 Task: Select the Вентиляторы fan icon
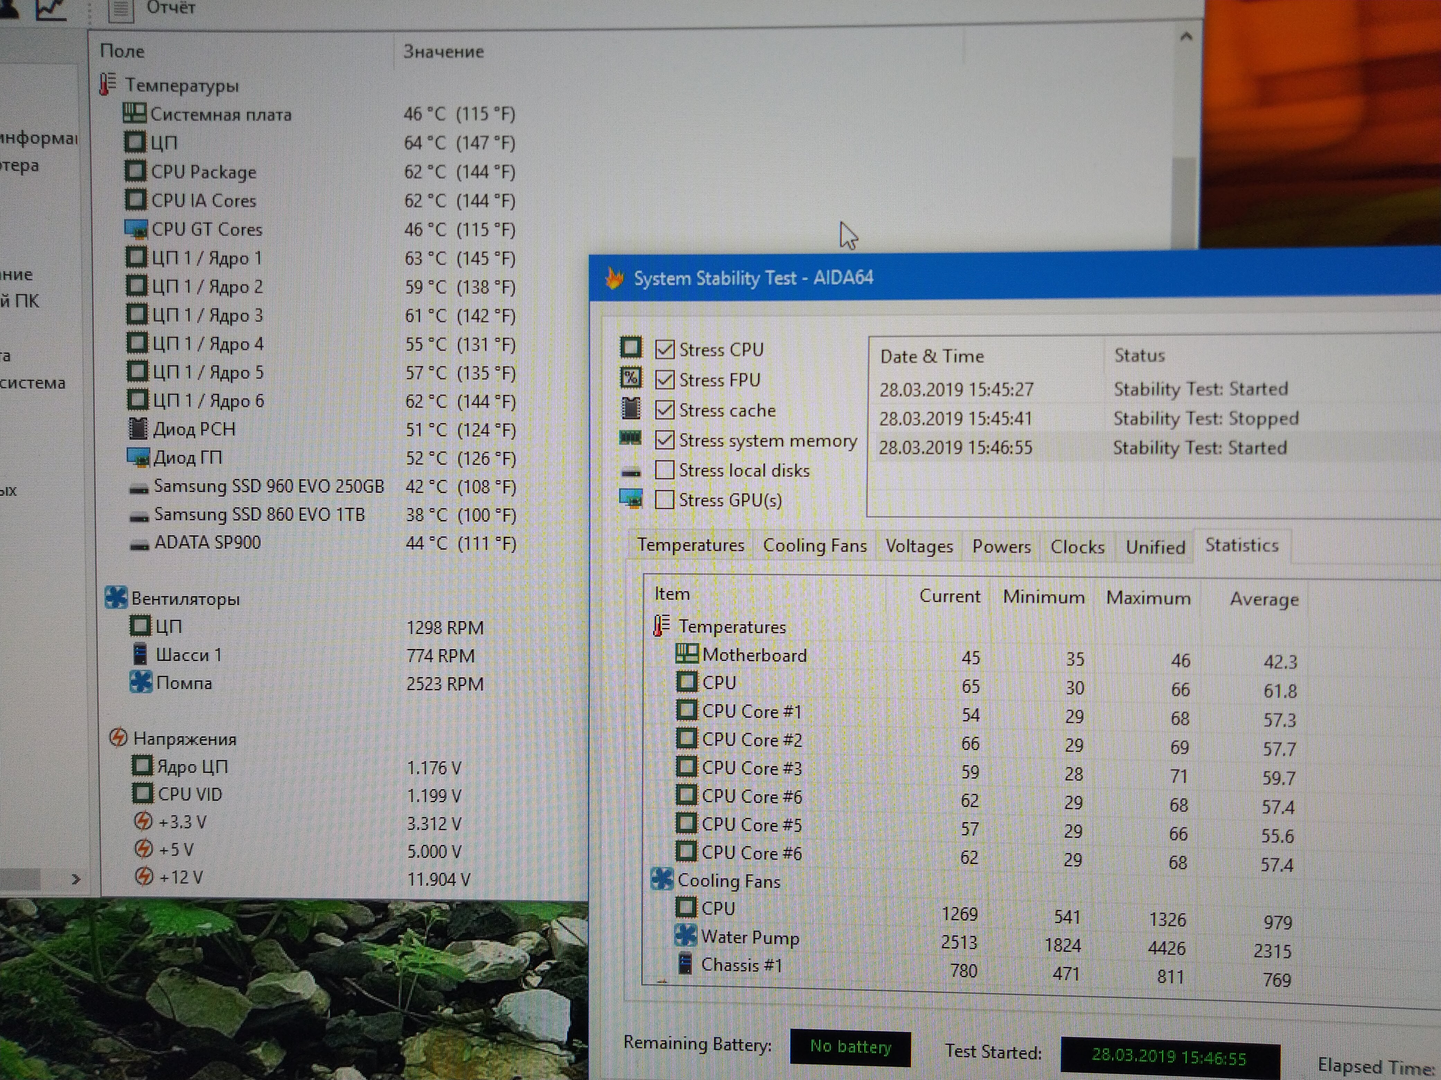tap(116, 597)
